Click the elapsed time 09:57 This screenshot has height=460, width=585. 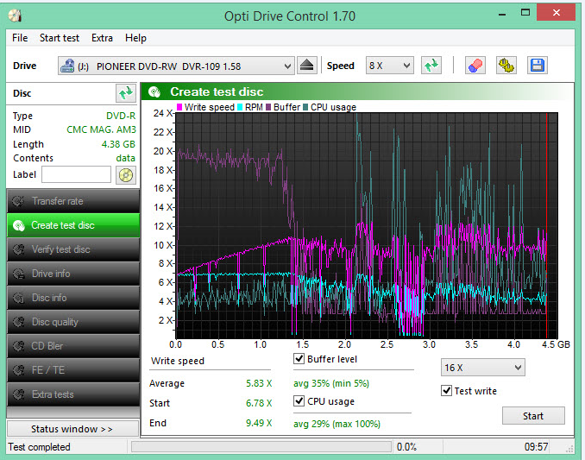click(536, 446)
